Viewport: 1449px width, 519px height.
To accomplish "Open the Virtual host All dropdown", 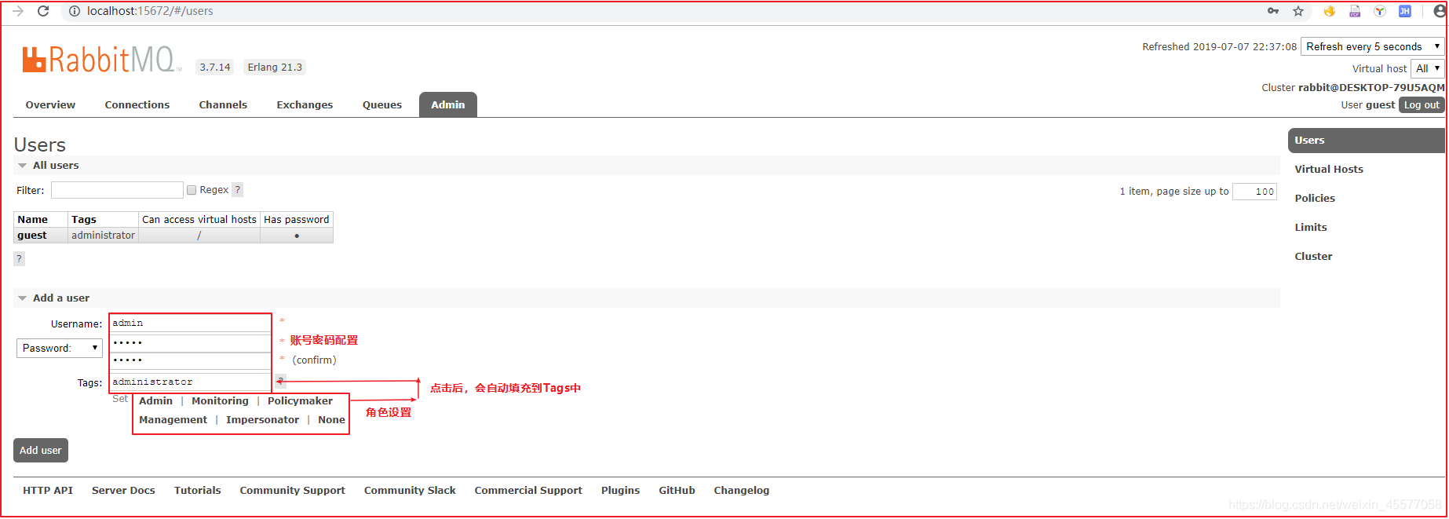I will point(1428,68).
